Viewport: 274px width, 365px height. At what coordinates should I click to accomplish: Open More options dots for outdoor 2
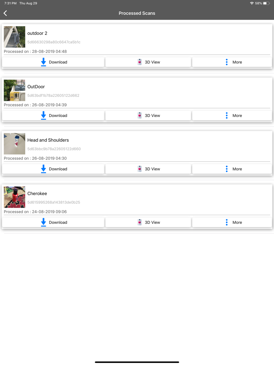pyautogui.click(x=227, y=62)
